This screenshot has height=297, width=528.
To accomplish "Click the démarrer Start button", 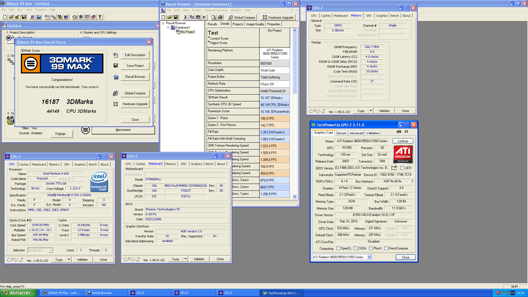I will (18, 293).
